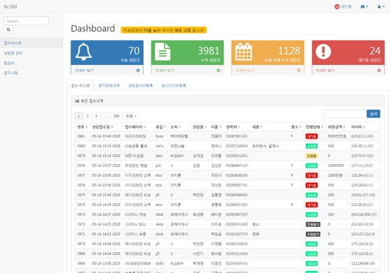Switch to the 접수 리스트 tab
Viewport: 391px width, 273px height.
(80, 85)
